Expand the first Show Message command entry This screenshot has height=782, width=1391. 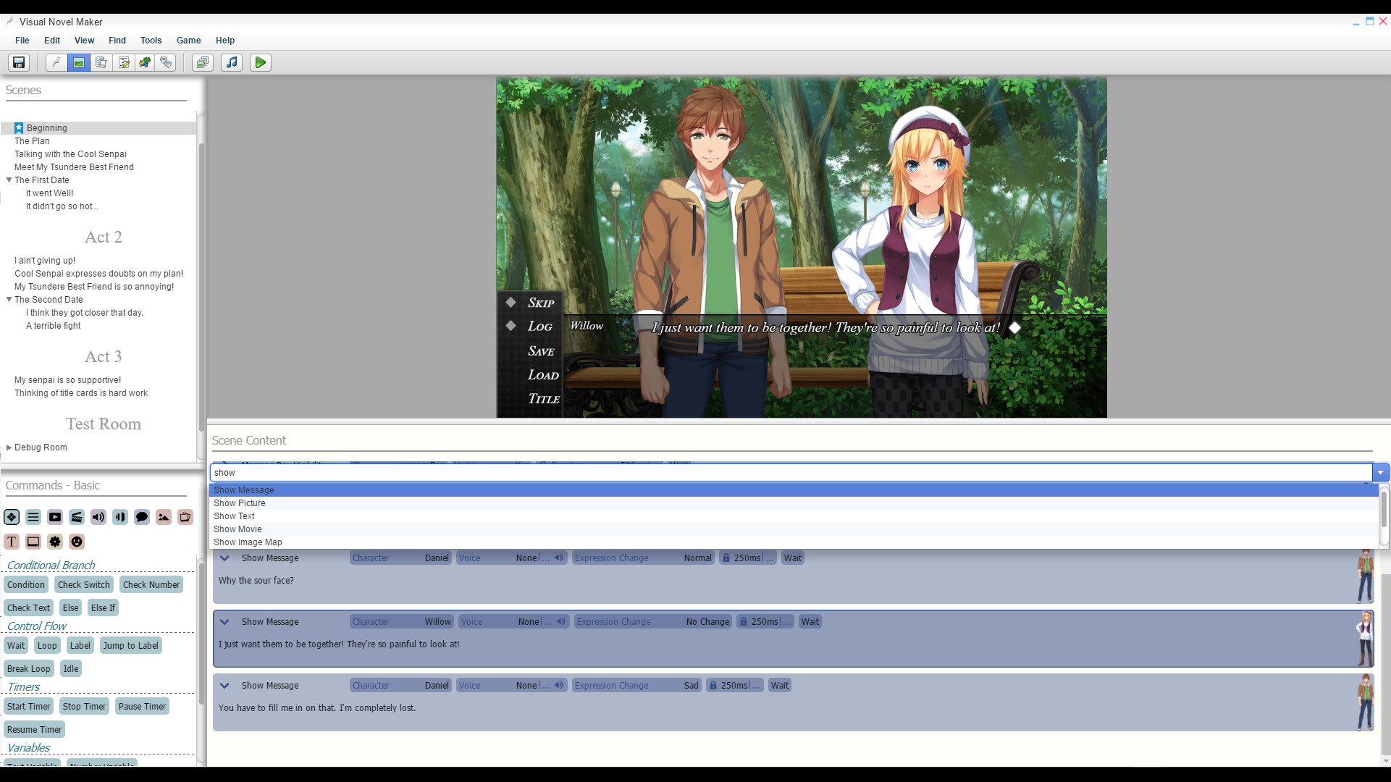tap(224, 558)
